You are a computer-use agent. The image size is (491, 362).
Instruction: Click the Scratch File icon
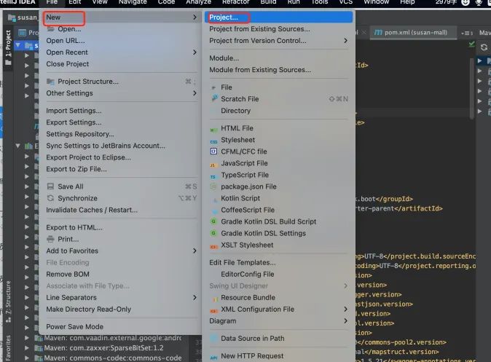[214, 98]
